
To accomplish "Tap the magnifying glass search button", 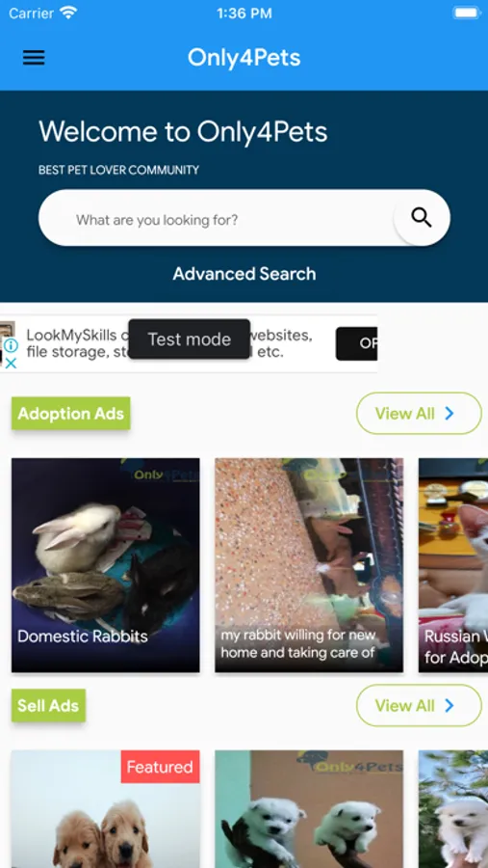I will pyautogui.click(x=422, y=218).
